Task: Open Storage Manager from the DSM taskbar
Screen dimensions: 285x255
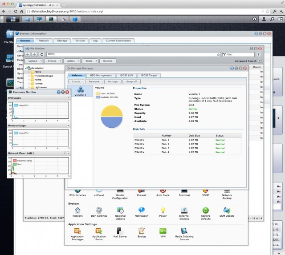Action: tap(63, 19)
